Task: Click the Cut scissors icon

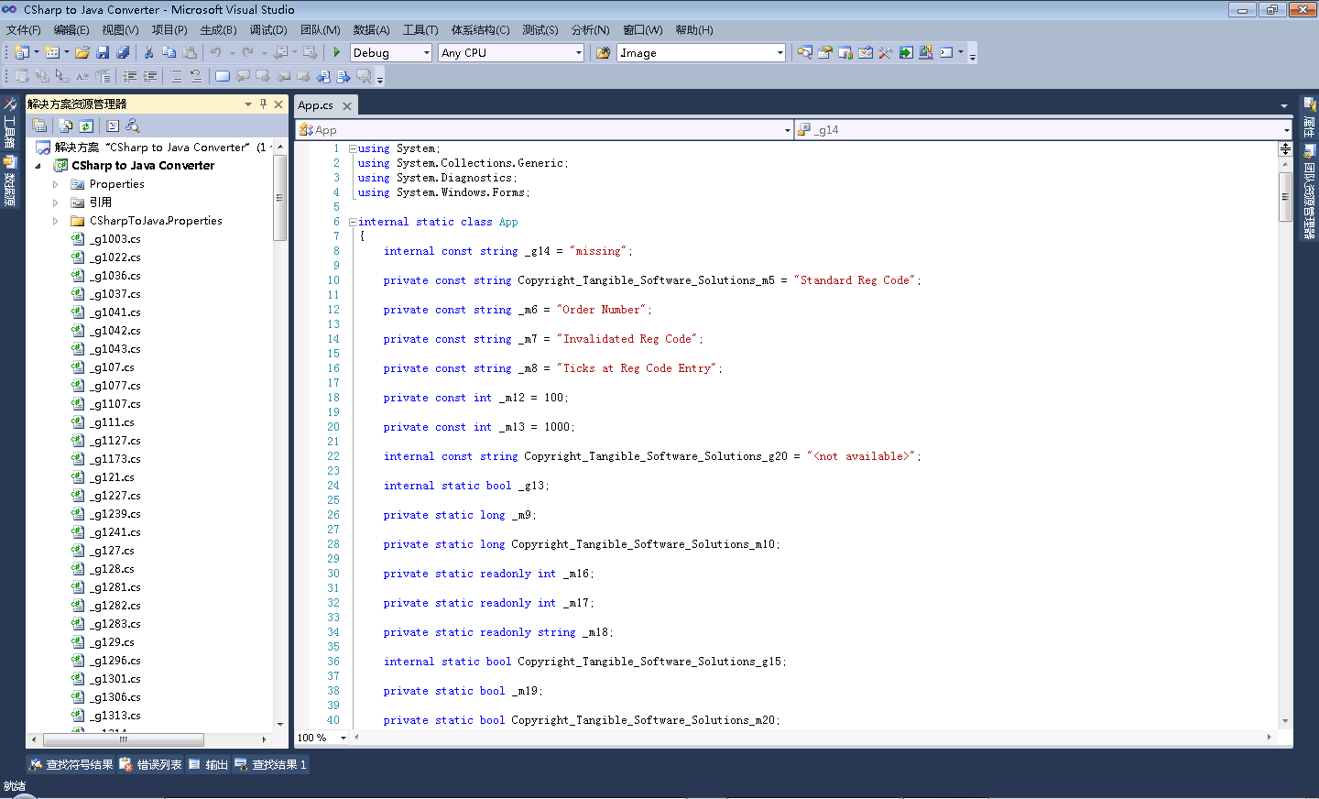Action: pos(148,52)
